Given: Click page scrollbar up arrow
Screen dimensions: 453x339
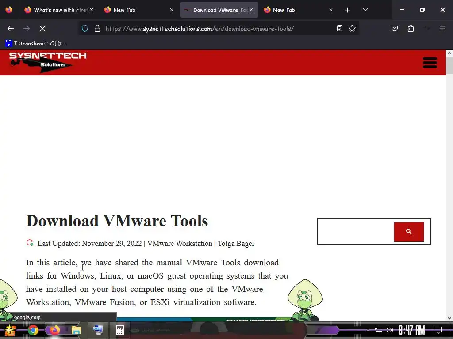Looking at the screenshot, I should click(x=449, y=53).
